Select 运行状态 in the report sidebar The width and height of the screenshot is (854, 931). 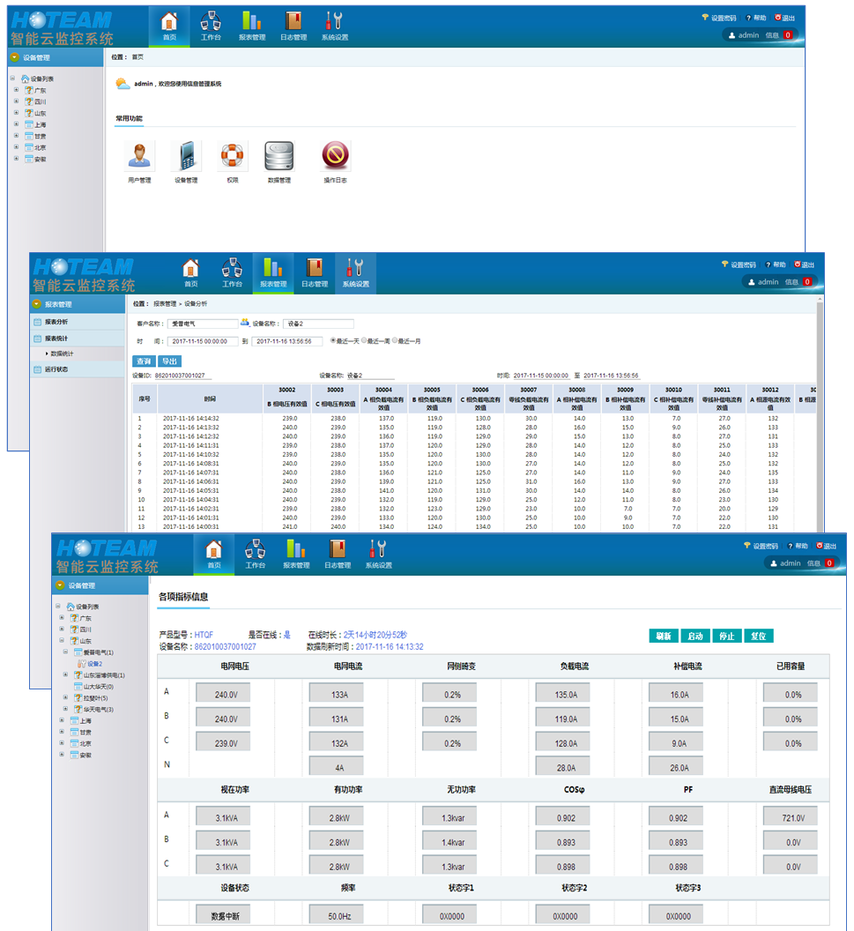(x=56, y=369)
